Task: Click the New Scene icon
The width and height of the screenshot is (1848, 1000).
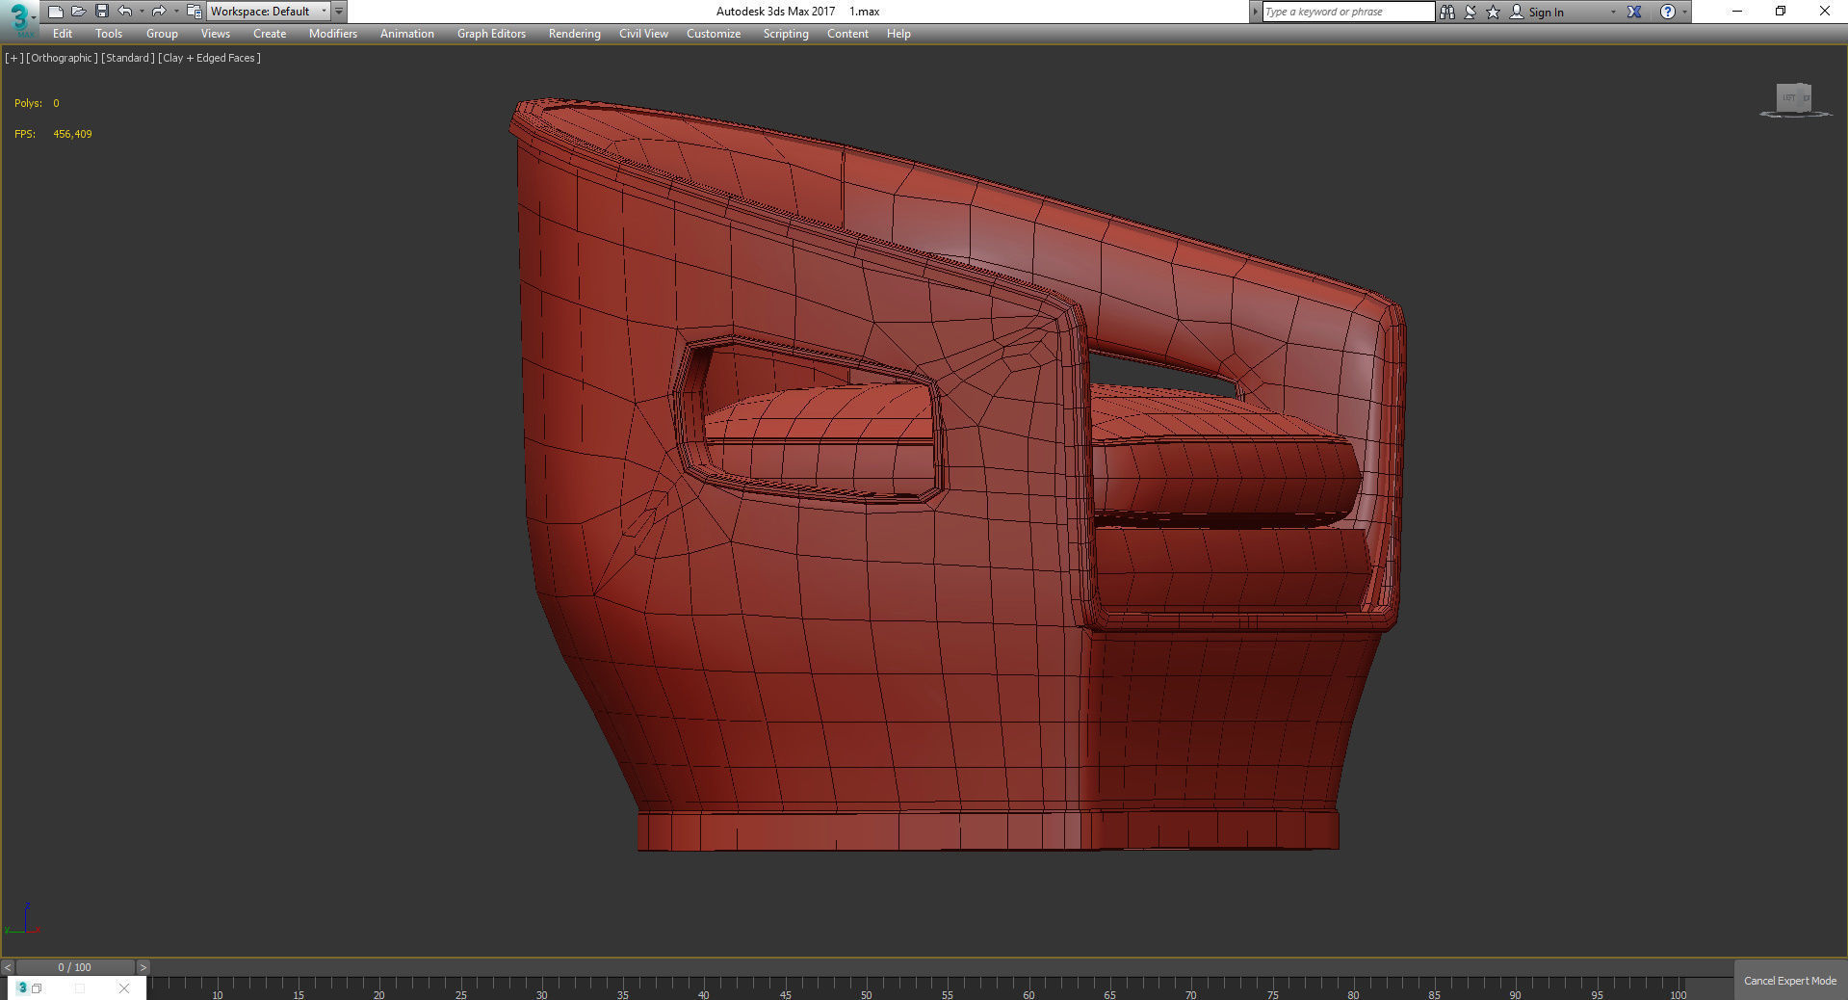Action: [55, 12]
